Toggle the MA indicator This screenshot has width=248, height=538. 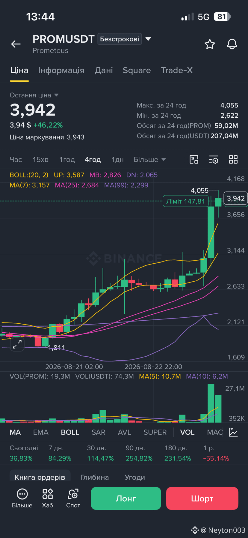click(15, 432)
